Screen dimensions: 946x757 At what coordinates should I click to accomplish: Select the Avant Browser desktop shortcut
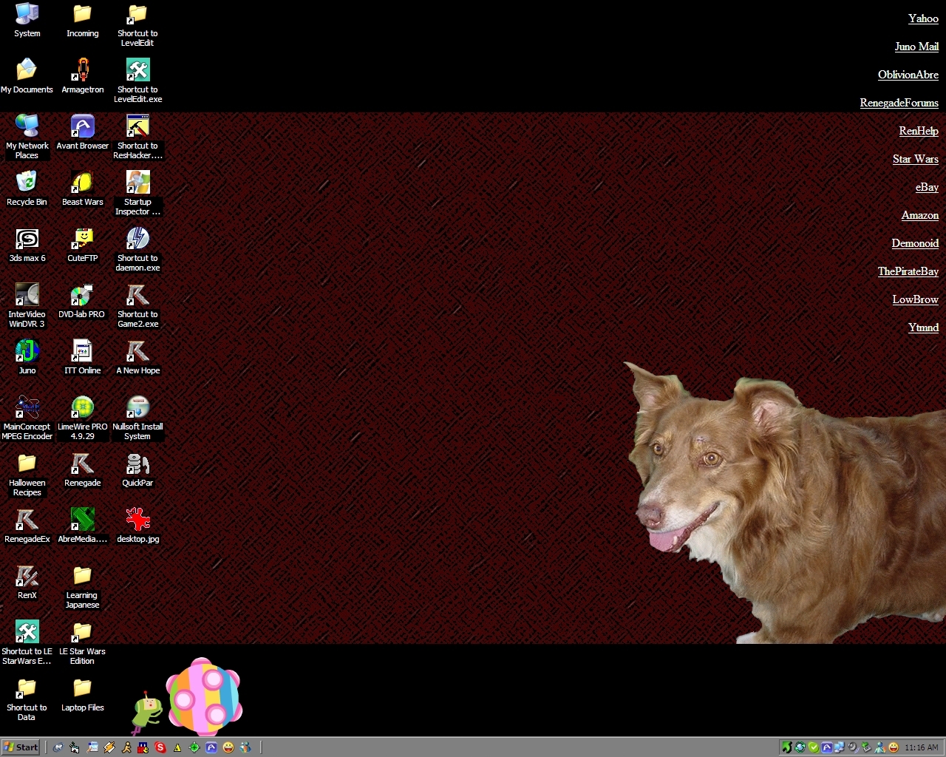pos(82,126)
